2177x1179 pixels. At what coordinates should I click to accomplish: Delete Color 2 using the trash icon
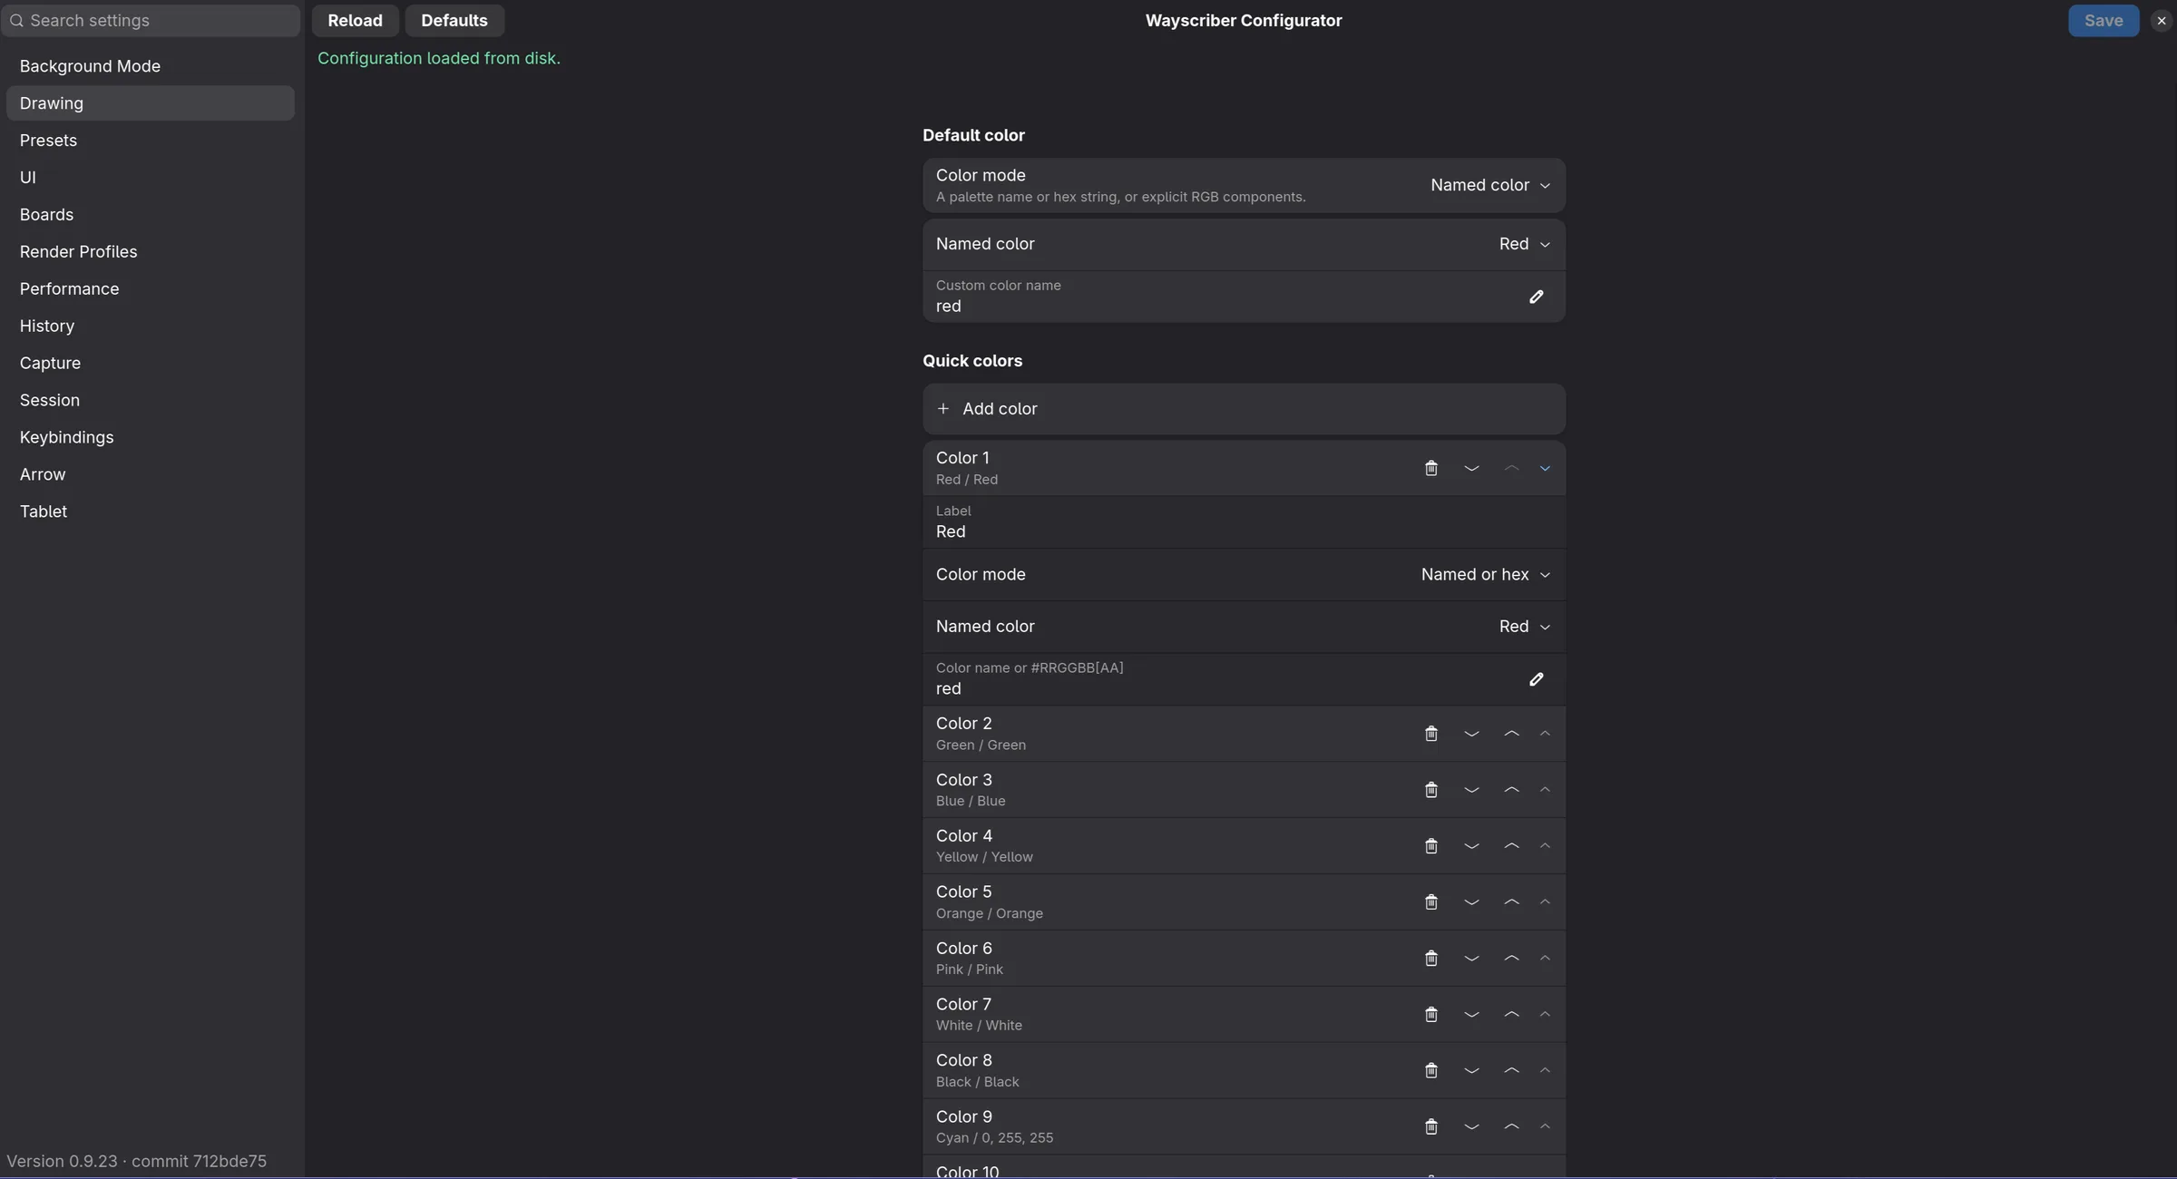1431,734
